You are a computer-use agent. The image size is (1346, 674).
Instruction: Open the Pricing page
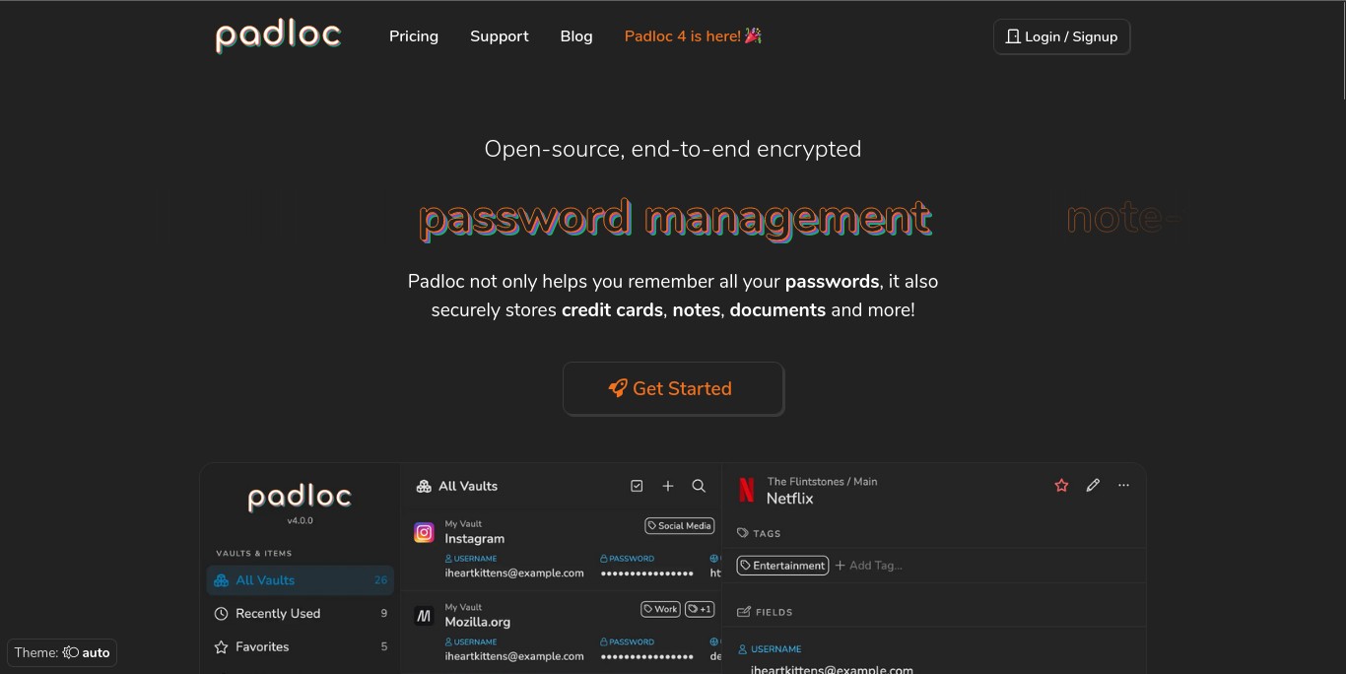[x=414, y=36]
